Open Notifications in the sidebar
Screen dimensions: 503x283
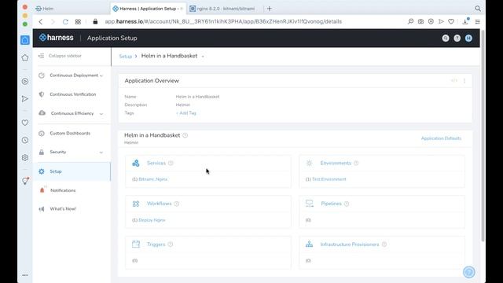click(x=63, y=190)
